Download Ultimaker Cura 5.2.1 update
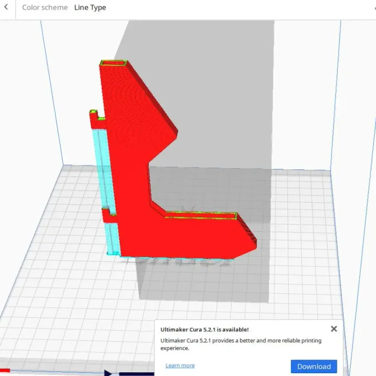 click(x=313, y=366)
